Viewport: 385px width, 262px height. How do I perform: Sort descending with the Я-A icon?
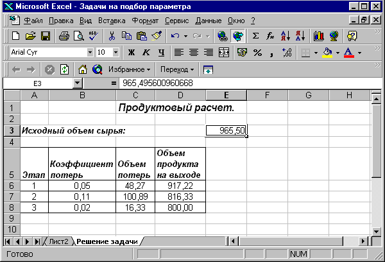pos(300,36)
